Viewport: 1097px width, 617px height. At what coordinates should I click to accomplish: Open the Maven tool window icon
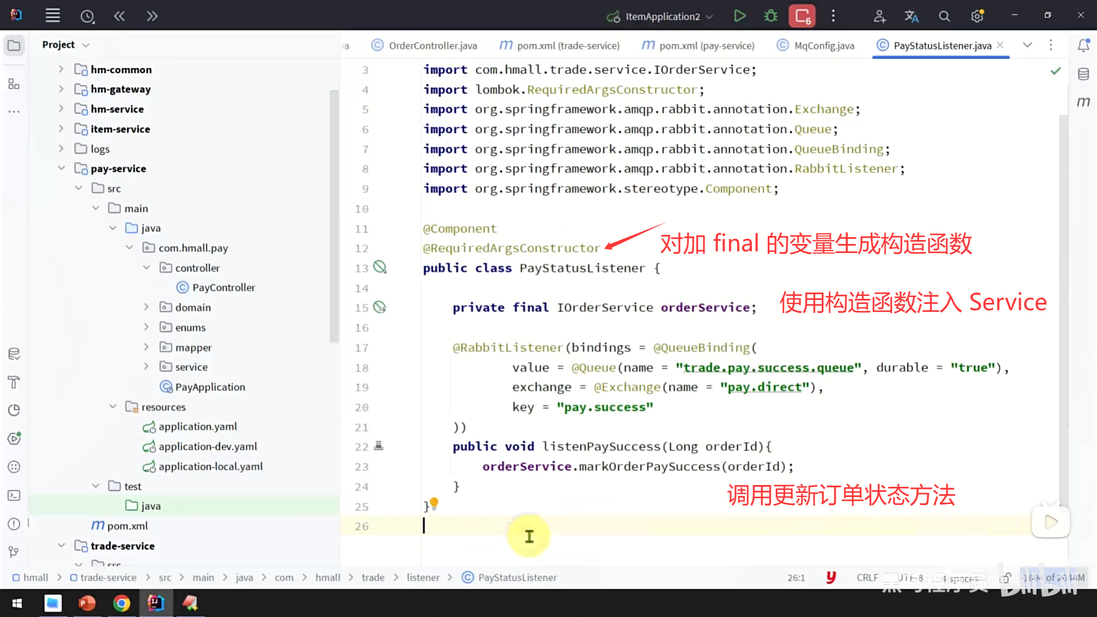[1083, 102]
